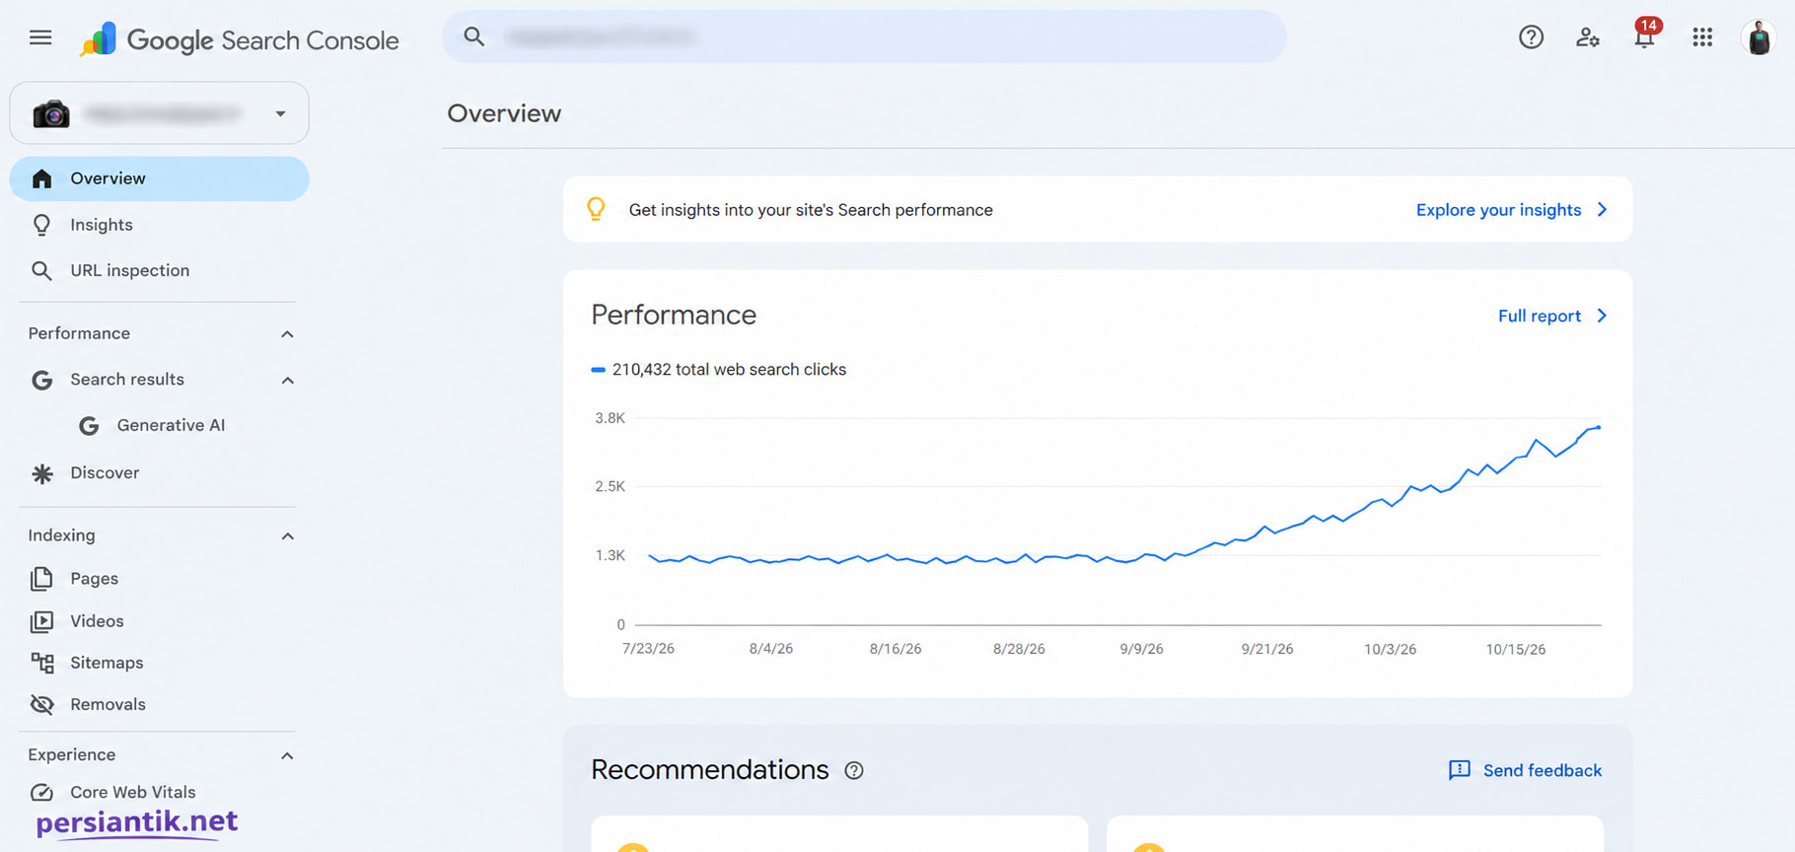Click the Sitemaps tree icon
This screenshot has height=852, width=1795.
coord(41,663)
